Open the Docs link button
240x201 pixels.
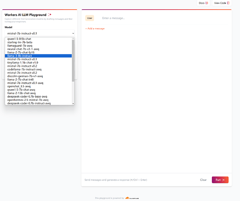[203, 3]
